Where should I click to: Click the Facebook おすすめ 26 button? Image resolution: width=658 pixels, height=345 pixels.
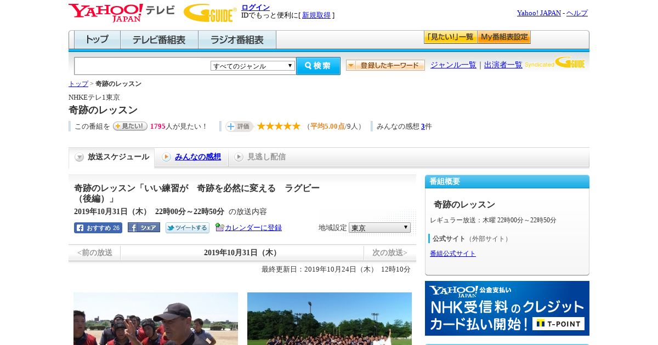pos(98,228)
